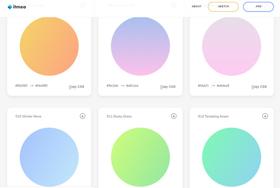Click the .PSD download button

258,6
